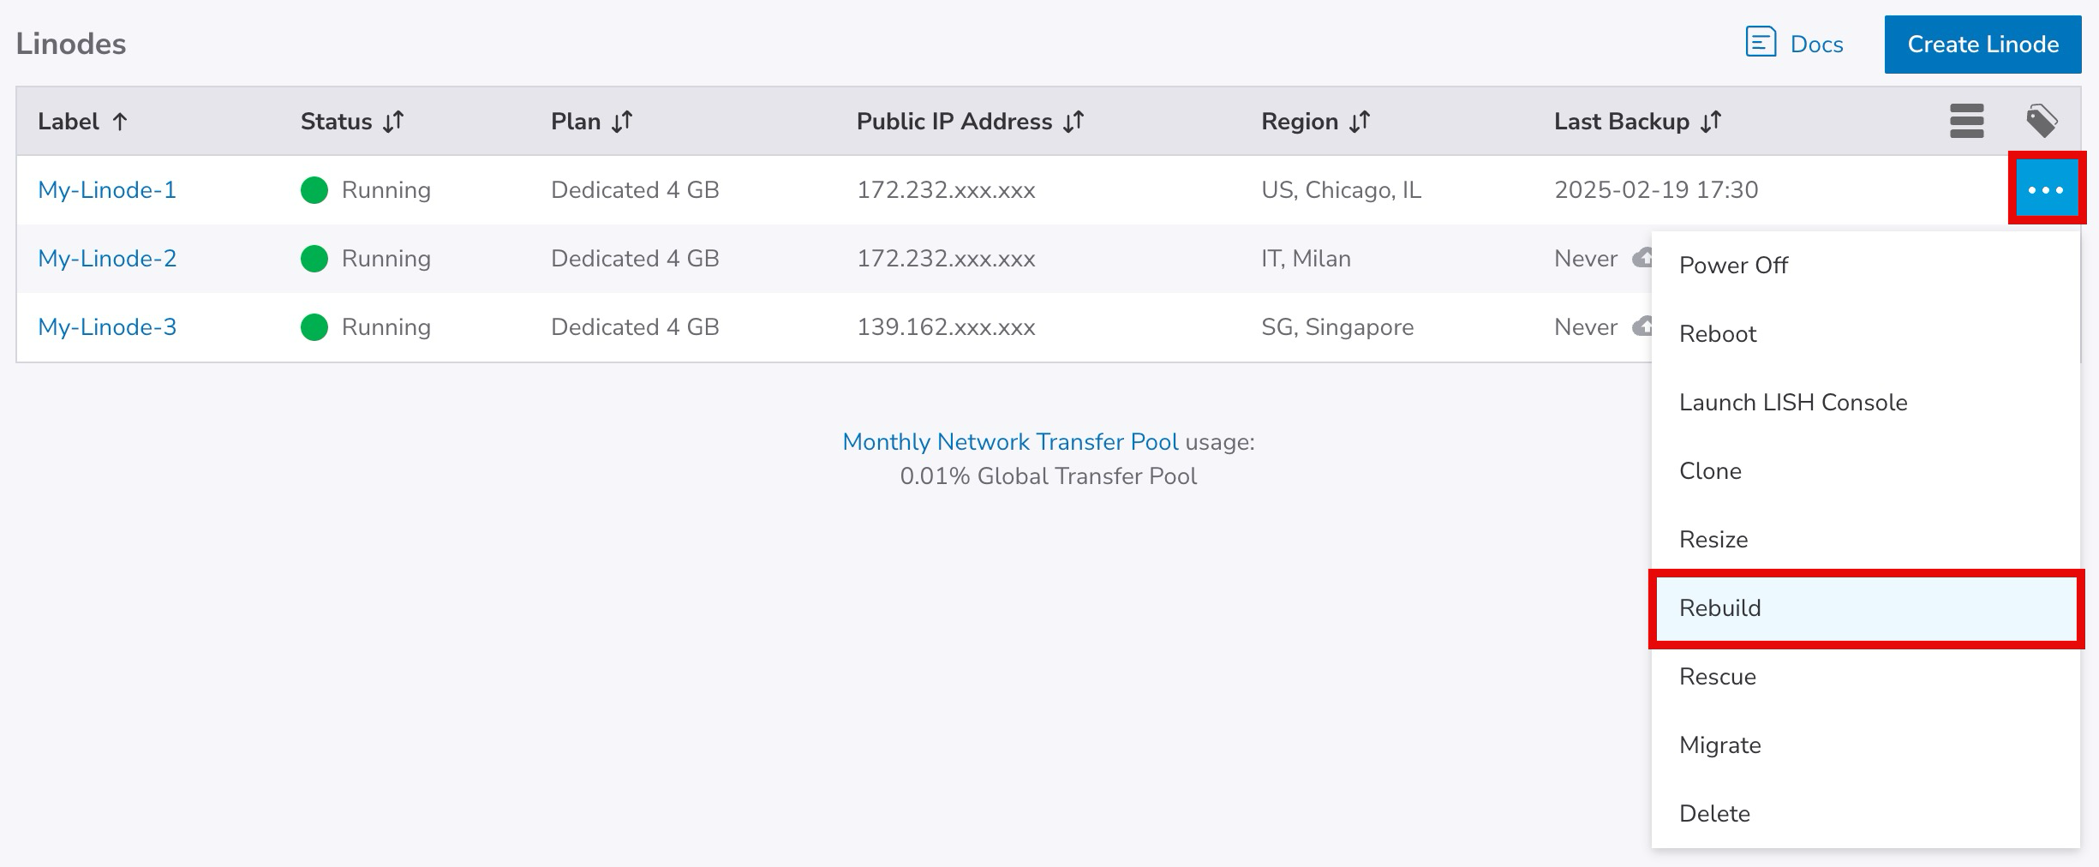Sort by Public IP Address arrows
Viewport: 2099px width, 867px height.
(x=1073, y=122)
